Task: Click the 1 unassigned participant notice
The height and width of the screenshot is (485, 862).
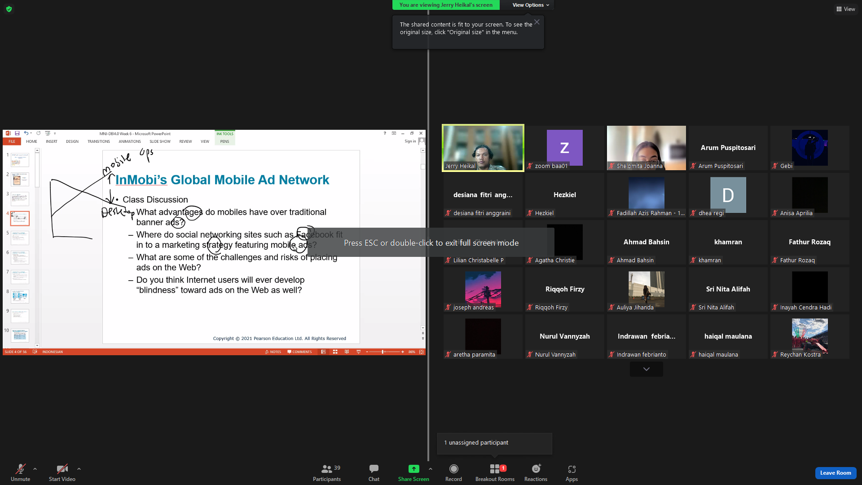Action: (x=494, y=443)
